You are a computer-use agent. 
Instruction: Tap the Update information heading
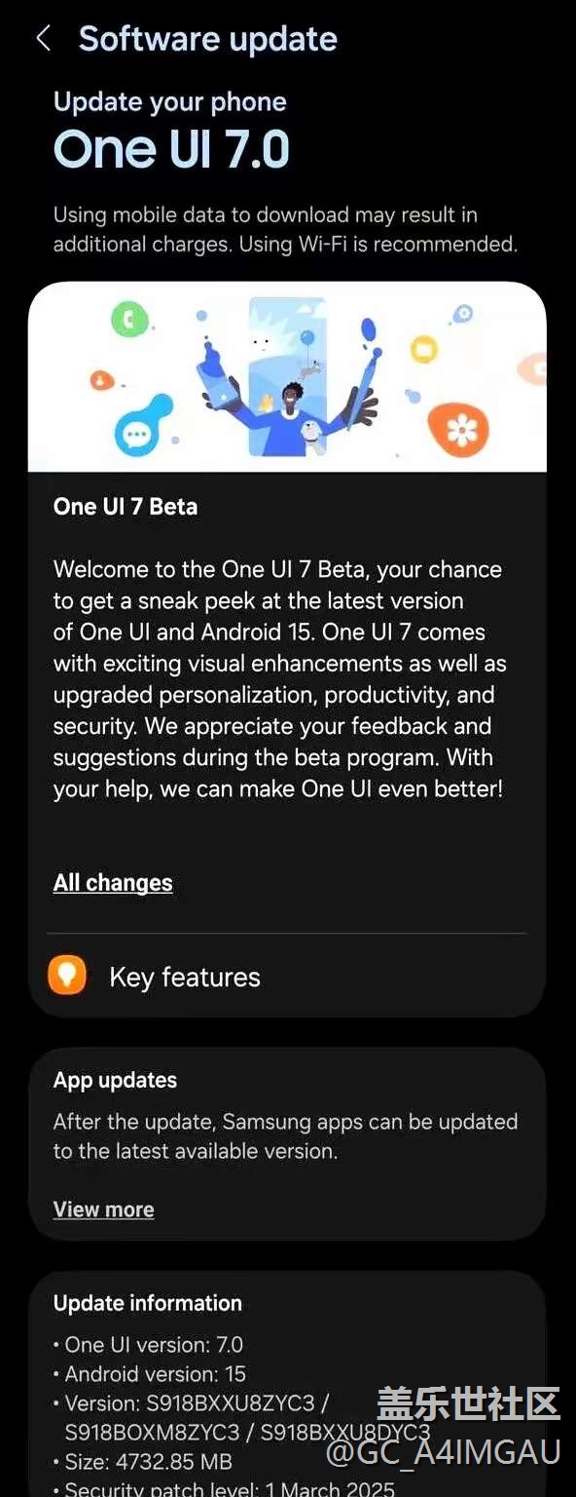[148, 1303]
